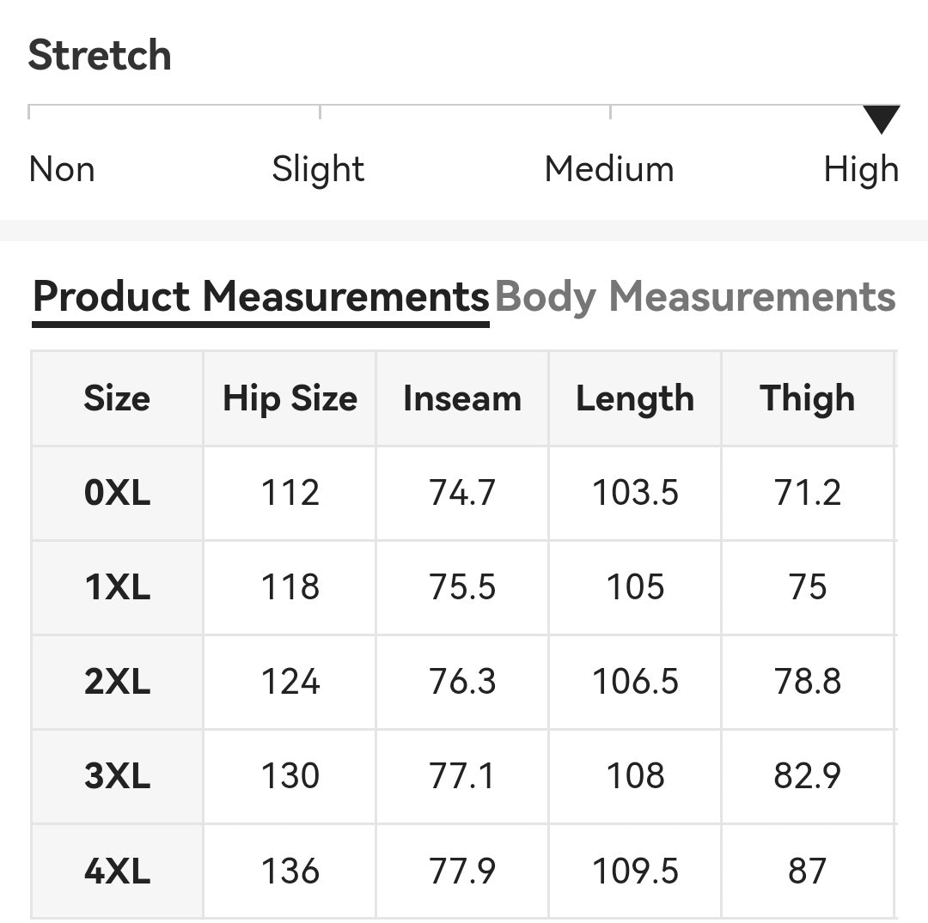This screenshot has height=923, width=928.
Task: Select the 3XL size row header
Action: pos(117,776)
